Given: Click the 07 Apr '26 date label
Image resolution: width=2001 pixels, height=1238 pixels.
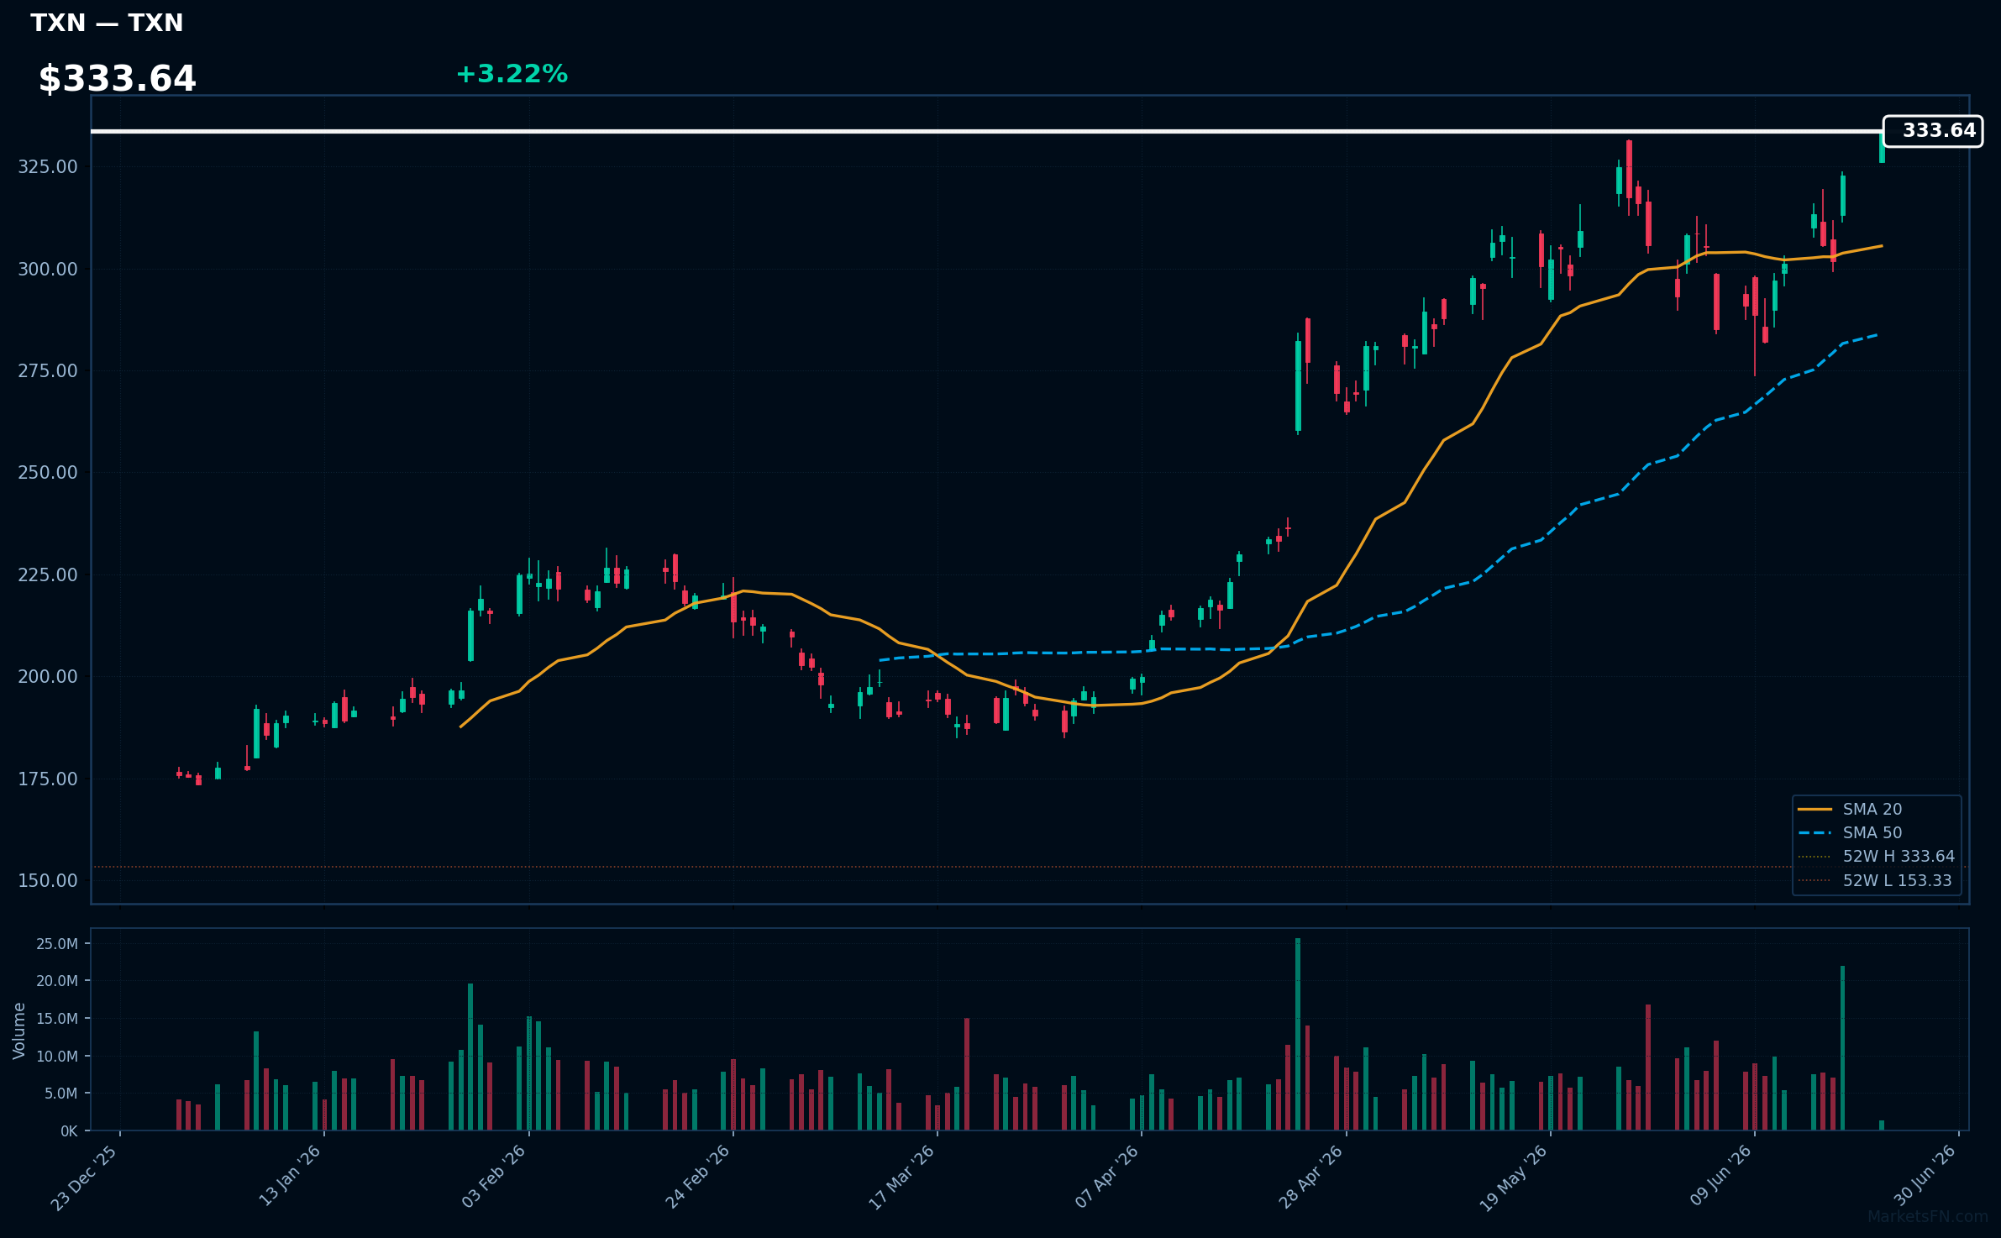Looking at the screenshot, I should coord(1107,1177).
